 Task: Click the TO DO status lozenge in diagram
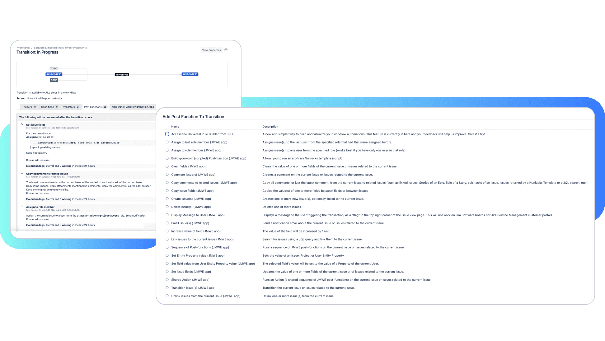pyautogui.click(x=54, y=68)
